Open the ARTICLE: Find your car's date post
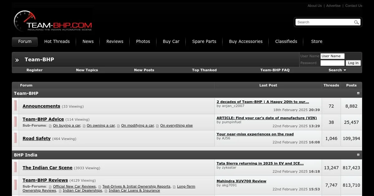 pos(267,118)
